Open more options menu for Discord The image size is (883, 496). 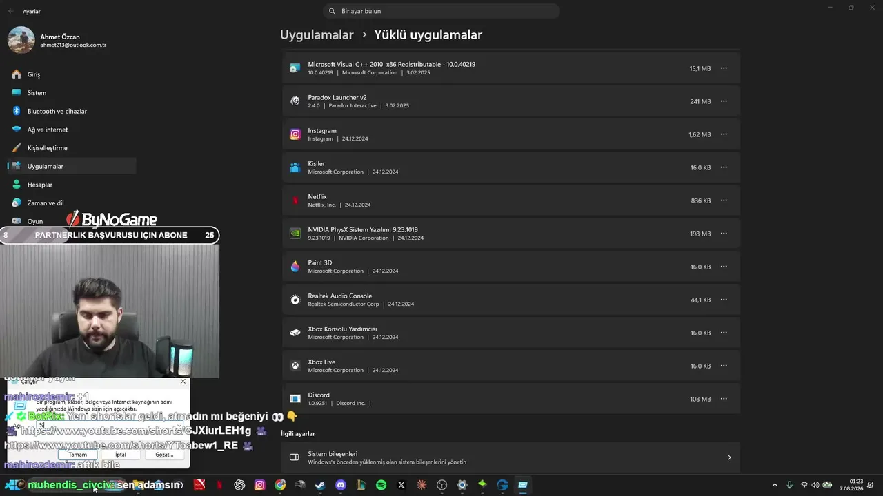click(724, 399)
